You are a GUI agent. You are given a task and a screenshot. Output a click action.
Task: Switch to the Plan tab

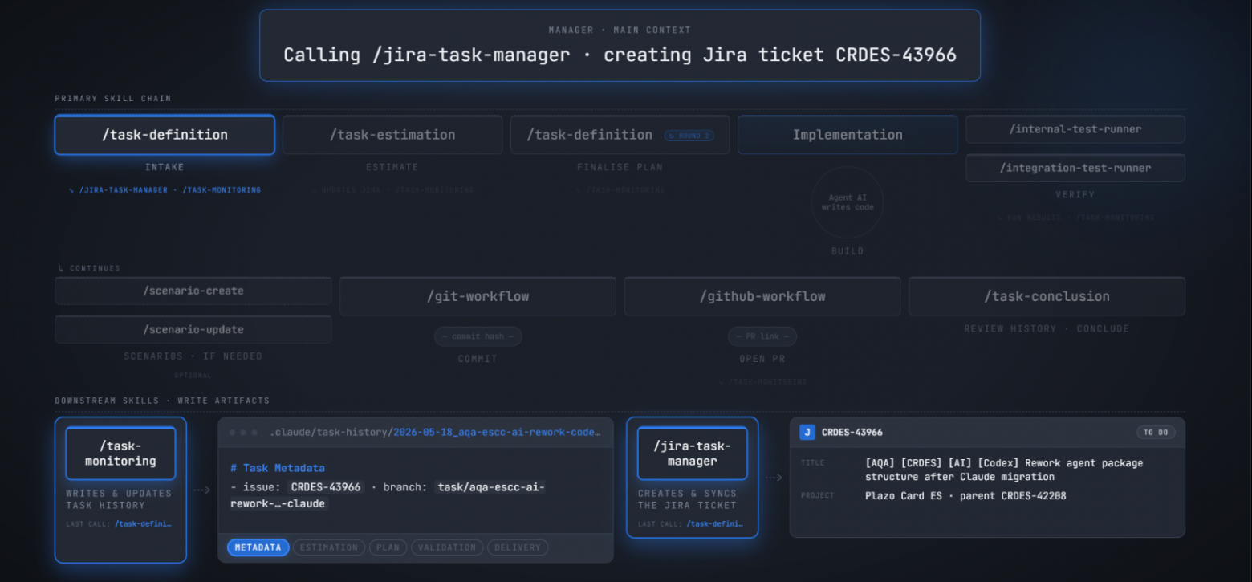[388, 547]
